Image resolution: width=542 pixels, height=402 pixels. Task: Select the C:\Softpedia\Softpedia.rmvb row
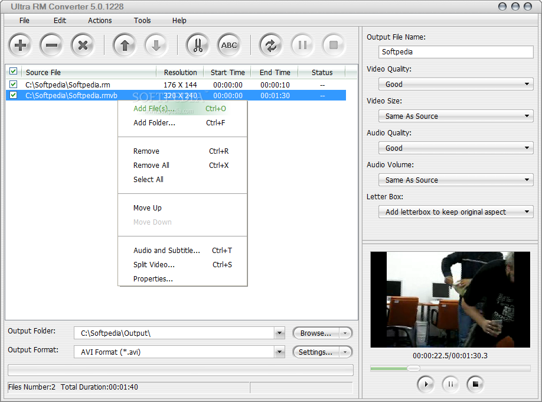tap(176, 95)
